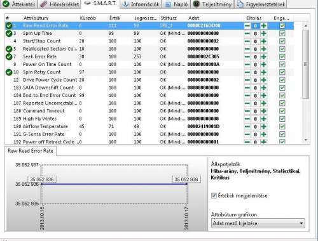Click plus for Start/Stop Count offset

pyautogui.click(x=264, y=41)
